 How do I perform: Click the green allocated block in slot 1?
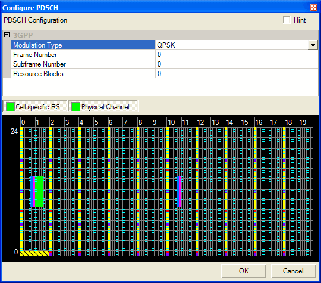(x=39, y=191)
